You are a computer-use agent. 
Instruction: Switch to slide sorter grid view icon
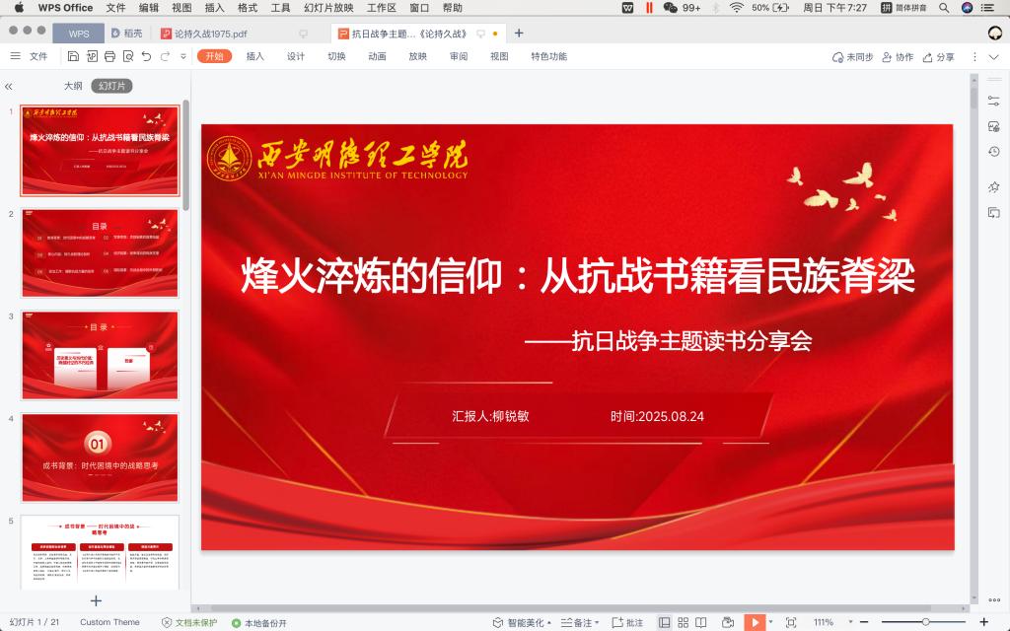(x=683, y=622)
